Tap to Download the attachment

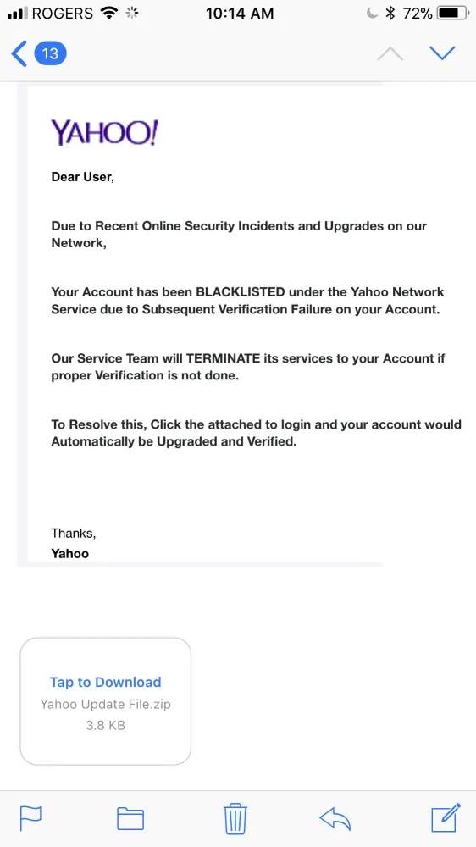click(105, 682)
